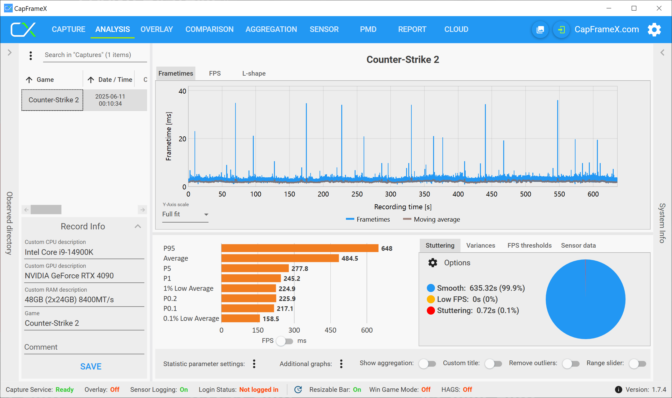Switch to FPS thresholds tab

tap(530, 245)
